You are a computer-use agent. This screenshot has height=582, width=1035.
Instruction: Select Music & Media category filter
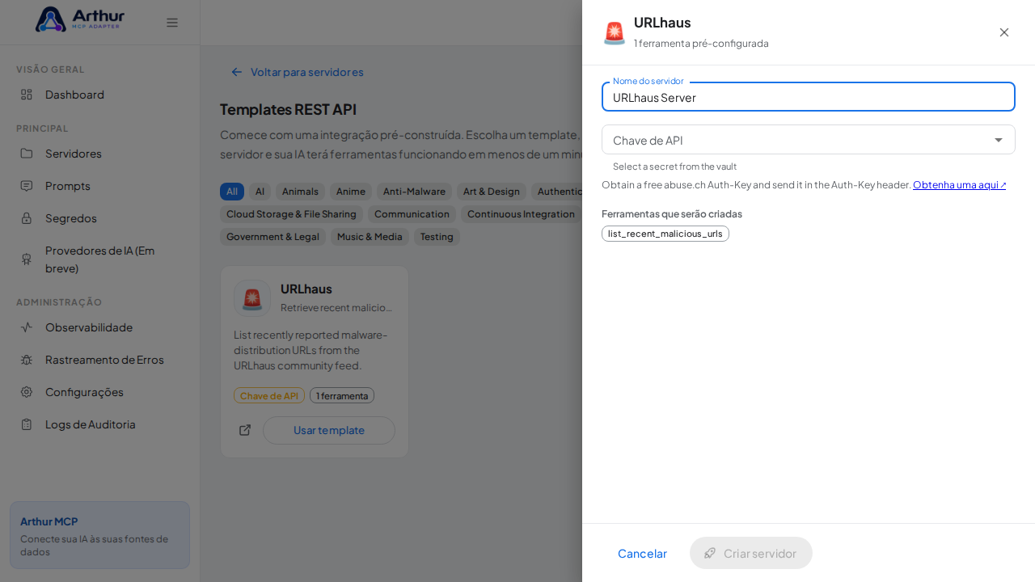coord(370,237)
